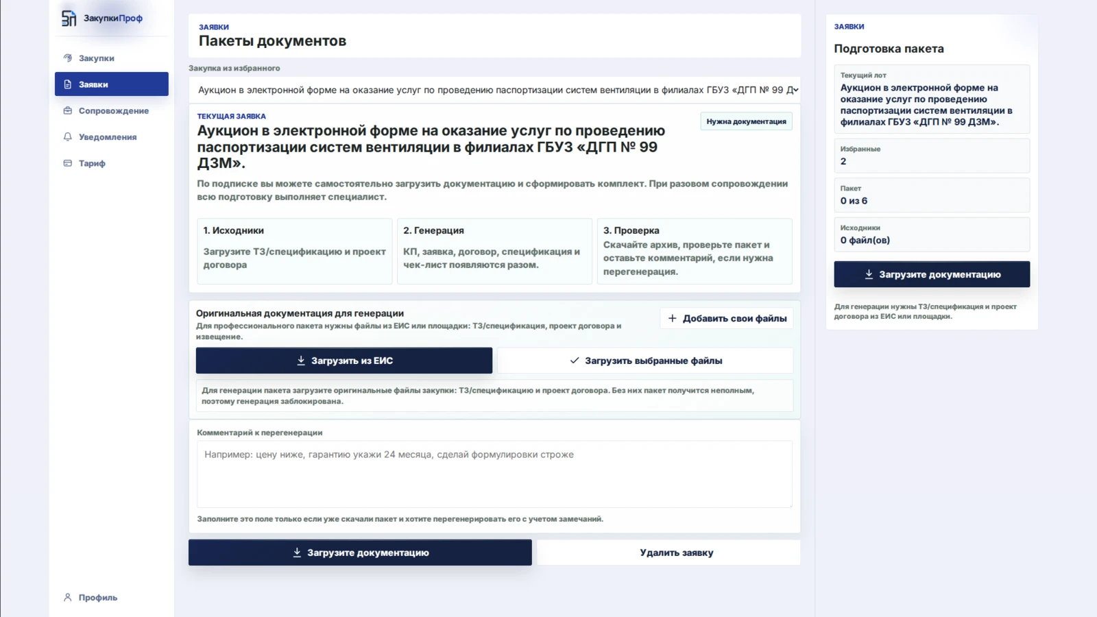Click the ТЕКУЩАЯ ЗАЯВКА label
Image resolution: width=1097 pixels, height=617 pixels.
click(x=231, y=117)
